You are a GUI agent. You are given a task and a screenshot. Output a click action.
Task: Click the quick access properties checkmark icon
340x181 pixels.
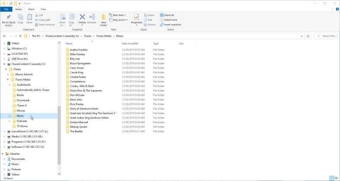coord(11,3)
